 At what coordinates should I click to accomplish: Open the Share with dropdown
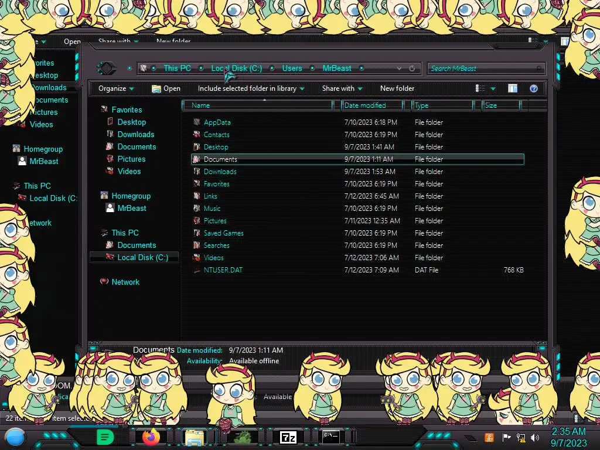pyautogui.click(x=342, y=88)
